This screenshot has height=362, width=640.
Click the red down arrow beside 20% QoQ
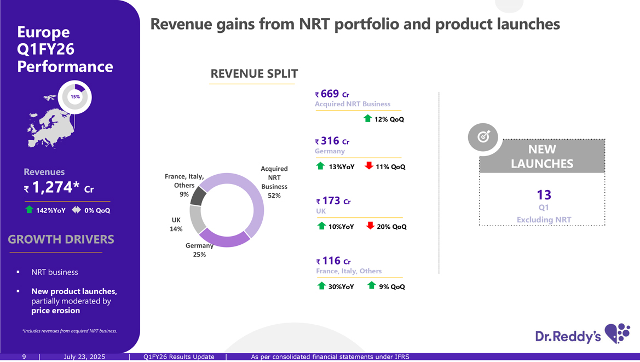tap(370, 226)
